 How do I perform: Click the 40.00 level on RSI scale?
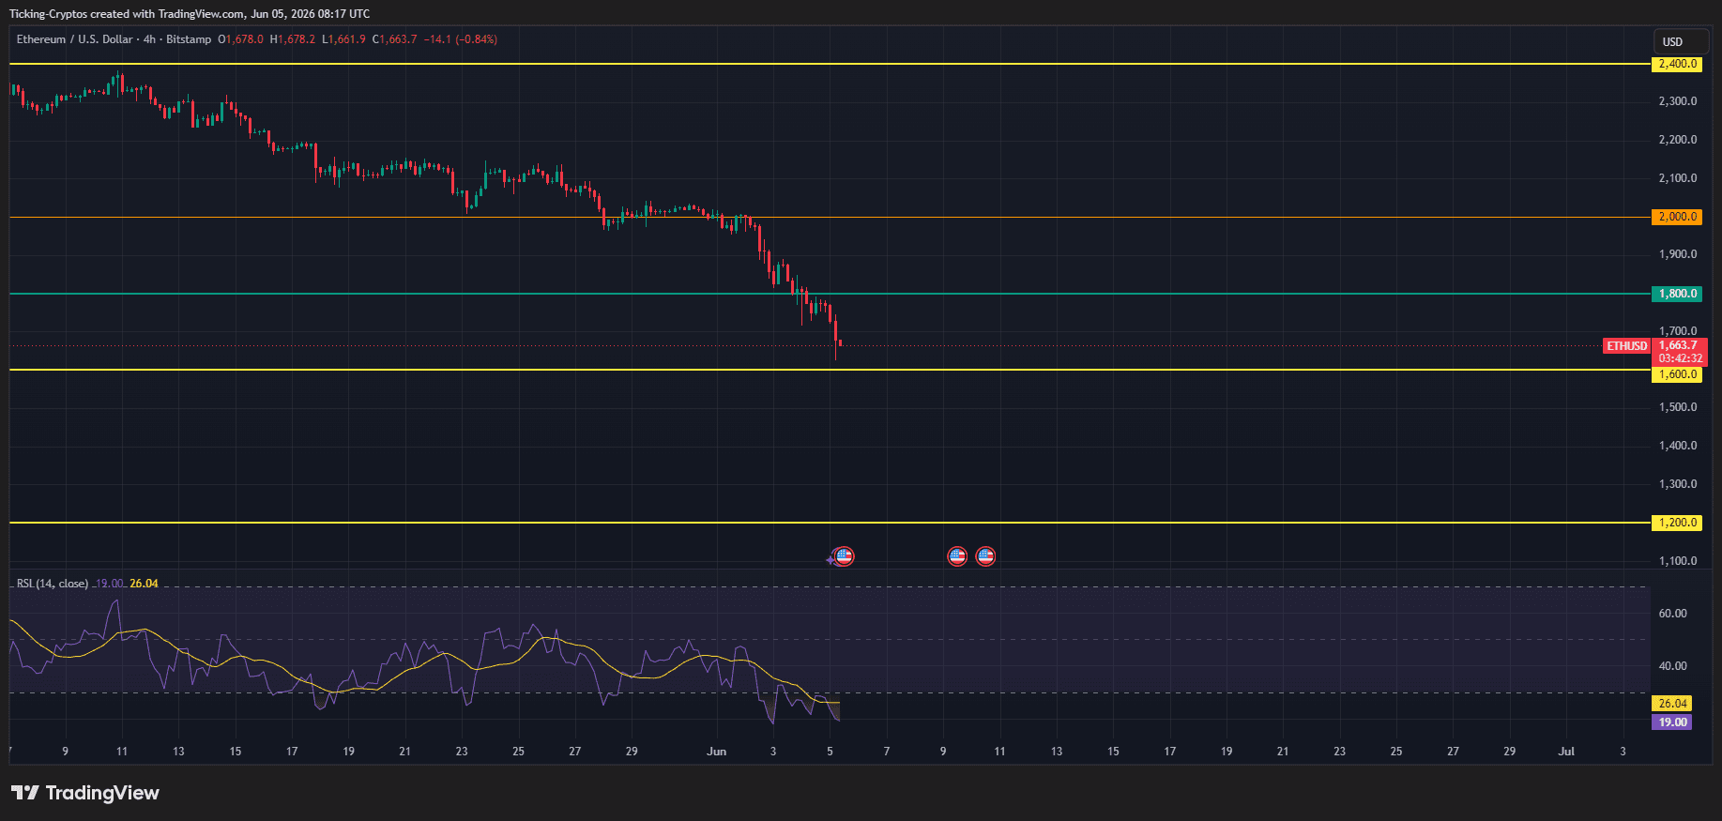[x=1672, y=666]
